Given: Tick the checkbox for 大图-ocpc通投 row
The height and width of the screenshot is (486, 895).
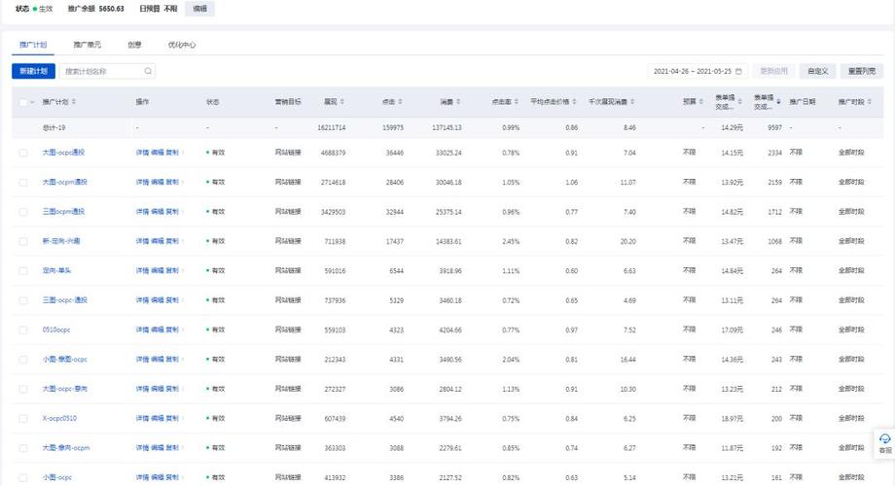Looking at the screenshot, I should pos(23,153).
